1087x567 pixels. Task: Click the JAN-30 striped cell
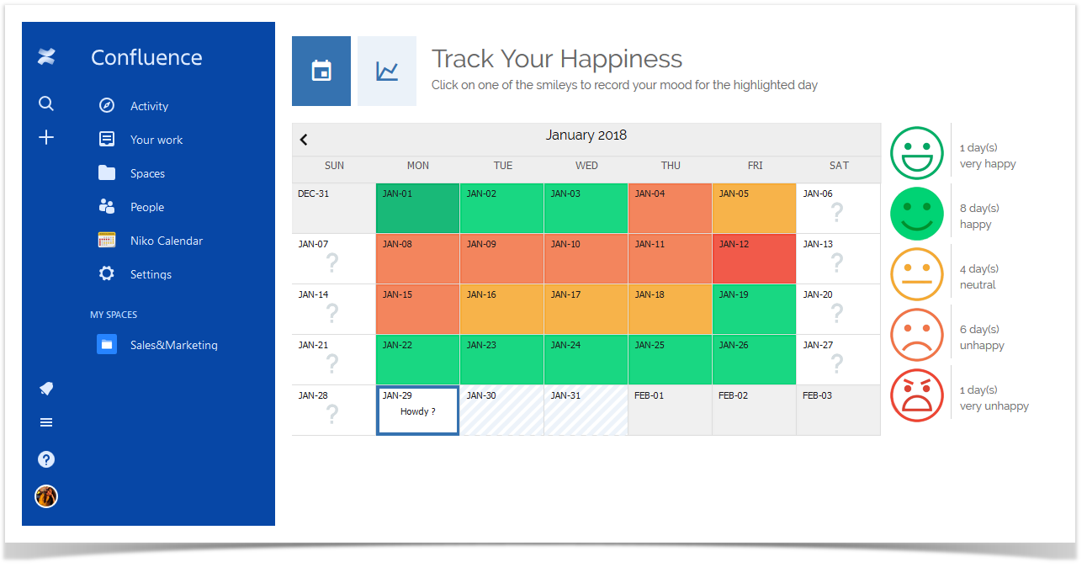pyautogui.click(x=502, y=411)
